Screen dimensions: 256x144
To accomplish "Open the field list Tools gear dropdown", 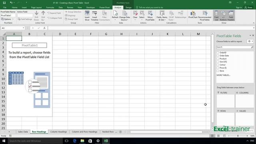I will [250, 41].
